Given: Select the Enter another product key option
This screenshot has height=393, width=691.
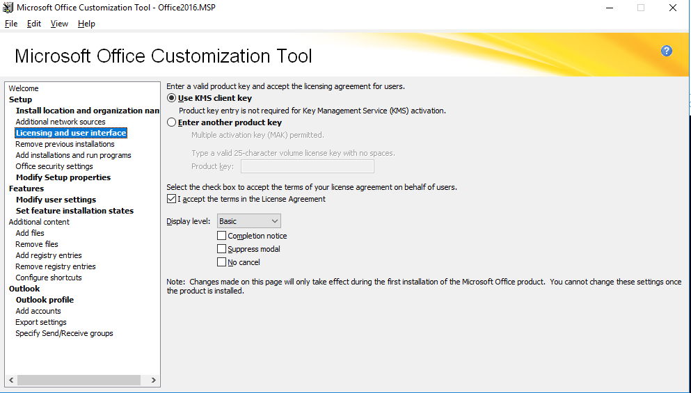Looking at the screenshot, I should coord(171,122).
